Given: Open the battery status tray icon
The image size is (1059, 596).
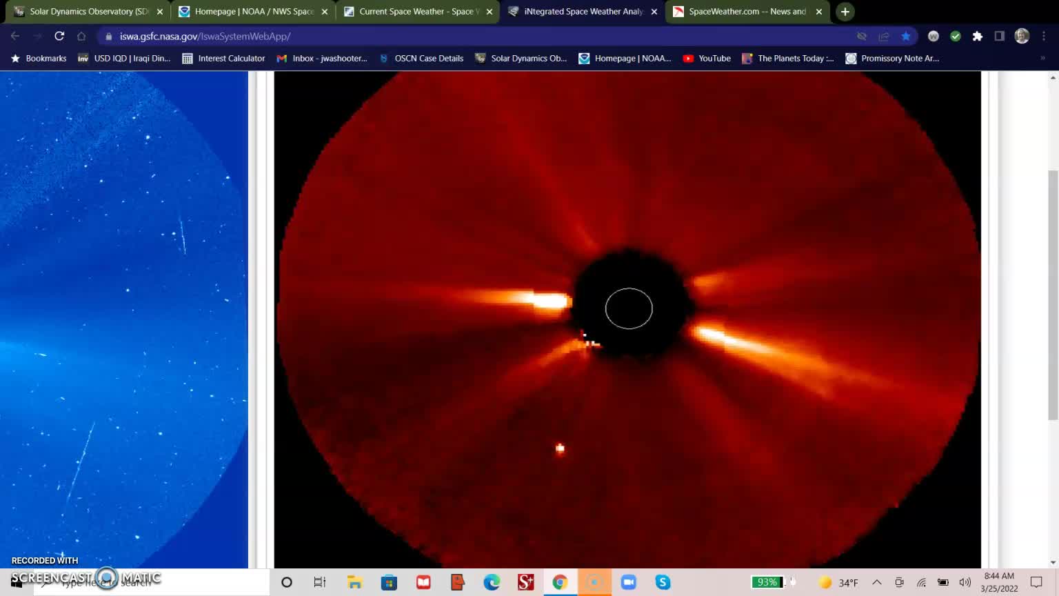Looking at the screenshot, I should (x=943, y=583).
